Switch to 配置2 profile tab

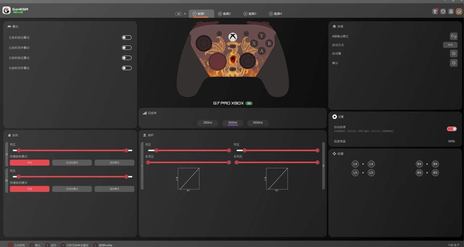pos(225,14)
